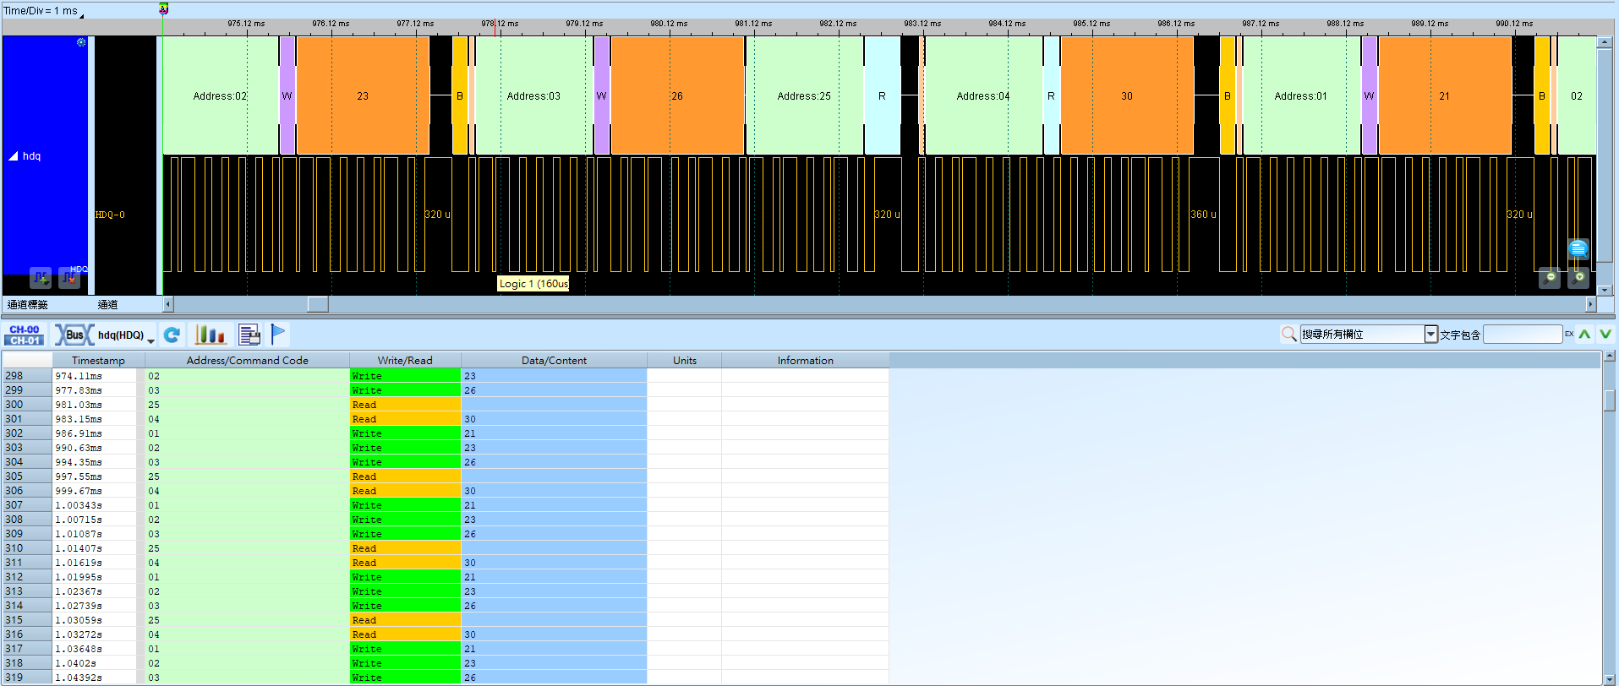Select the Address:25 decoded packet block
The width and height of the screenshot is (1619, 686).
[x=804, y=95]
